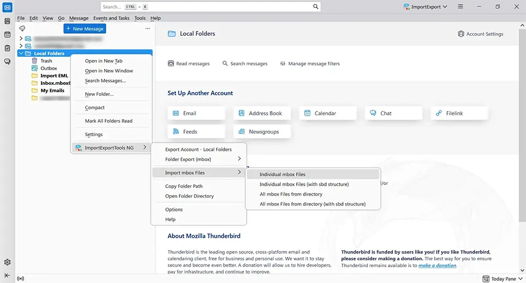Set up an Email account
Image resolution: width=526 pixels, height=283 pixels.
coord(196,113)
